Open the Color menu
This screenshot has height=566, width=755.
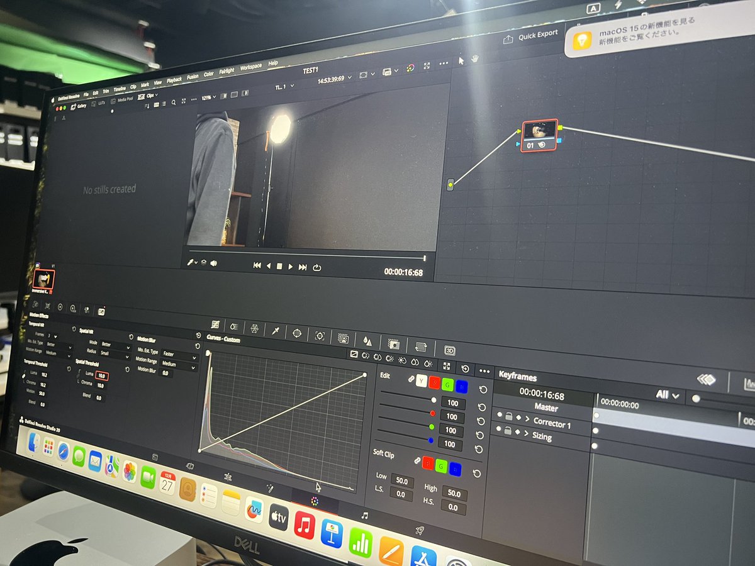209,74
